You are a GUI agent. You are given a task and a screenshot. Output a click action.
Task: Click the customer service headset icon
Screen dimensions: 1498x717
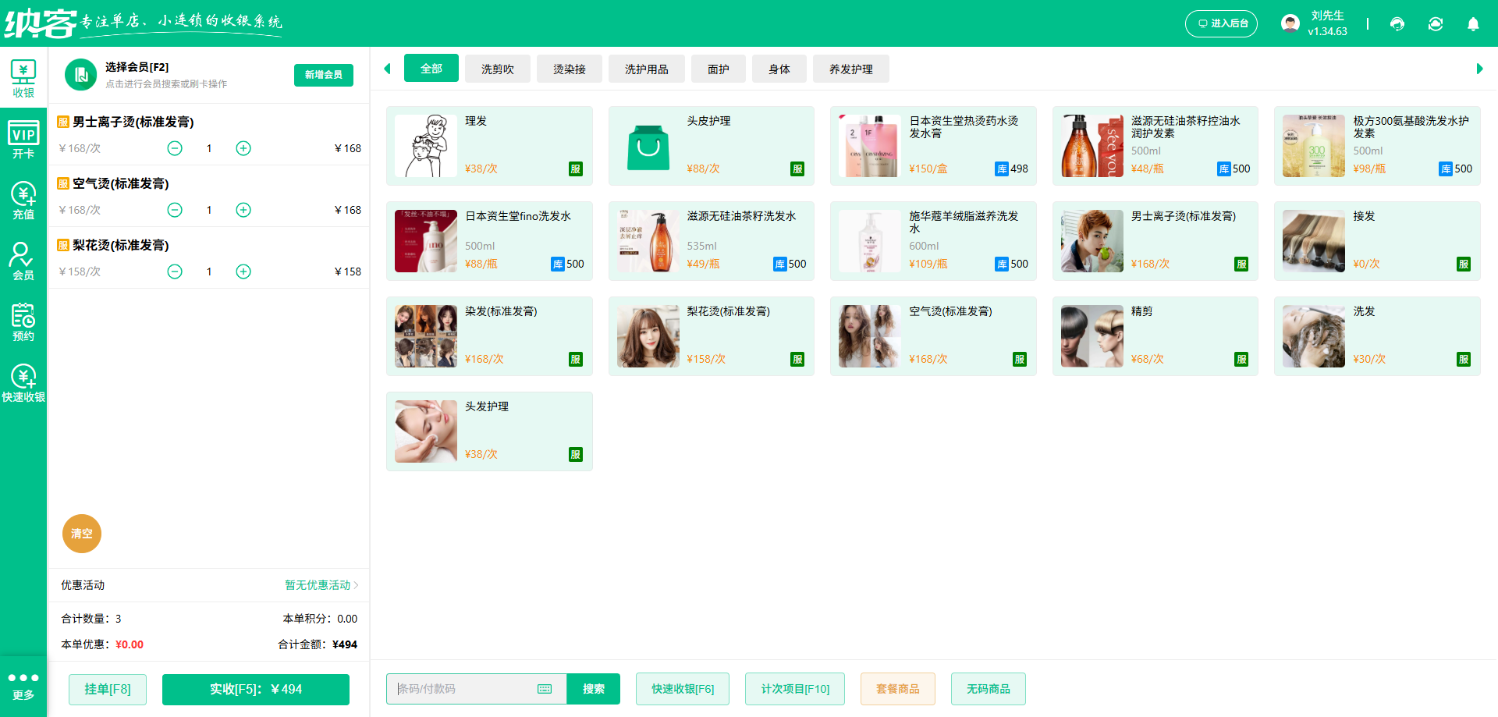click(1397, 24)
